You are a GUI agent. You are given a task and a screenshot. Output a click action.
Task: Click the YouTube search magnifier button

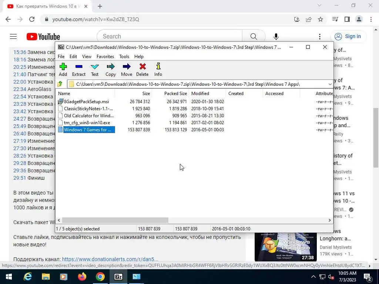click(x=254, y=37)
